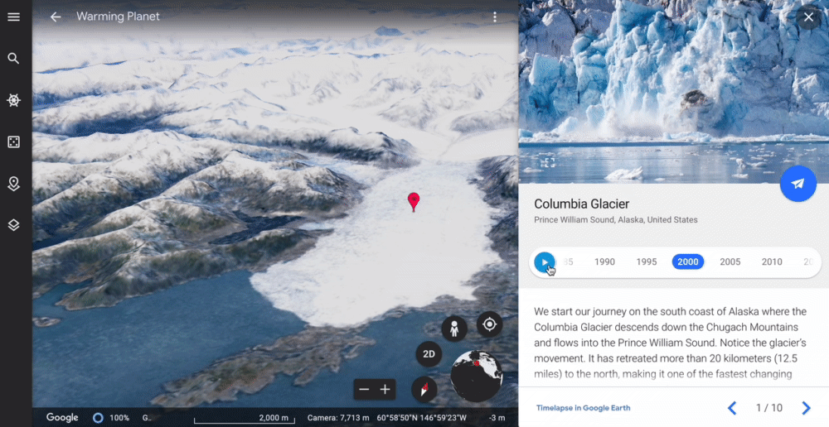
Task: Open the three-dot more options menu
Action: 495,17
